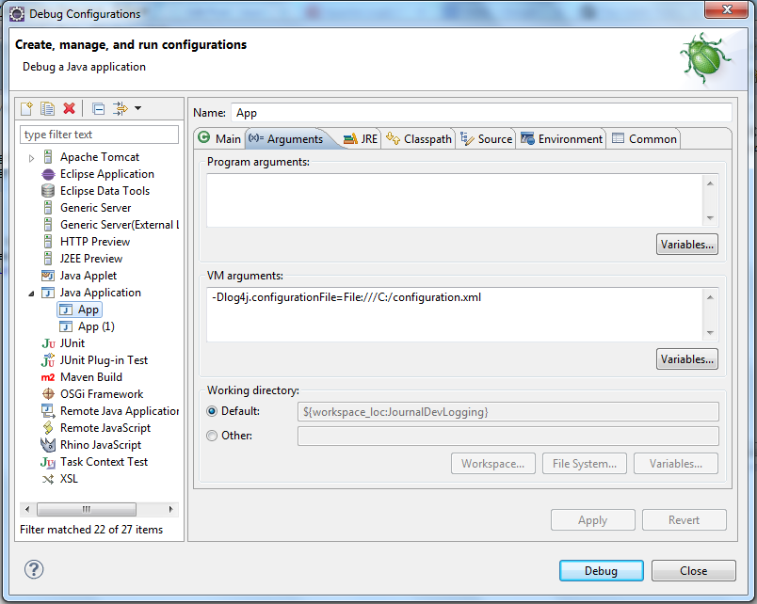Select the App (1) launch configuration
Screen dimensions: 757x604
point(87,326)
